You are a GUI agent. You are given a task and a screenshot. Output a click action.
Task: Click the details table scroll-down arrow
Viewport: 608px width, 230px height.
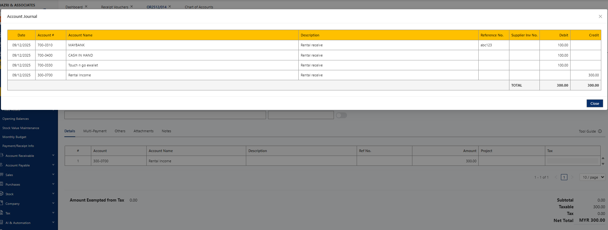click(x=603, y=164)
